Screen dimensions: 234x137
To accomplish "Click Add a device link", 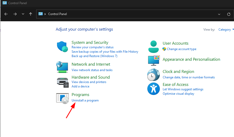I will click(x=80, y=86).
